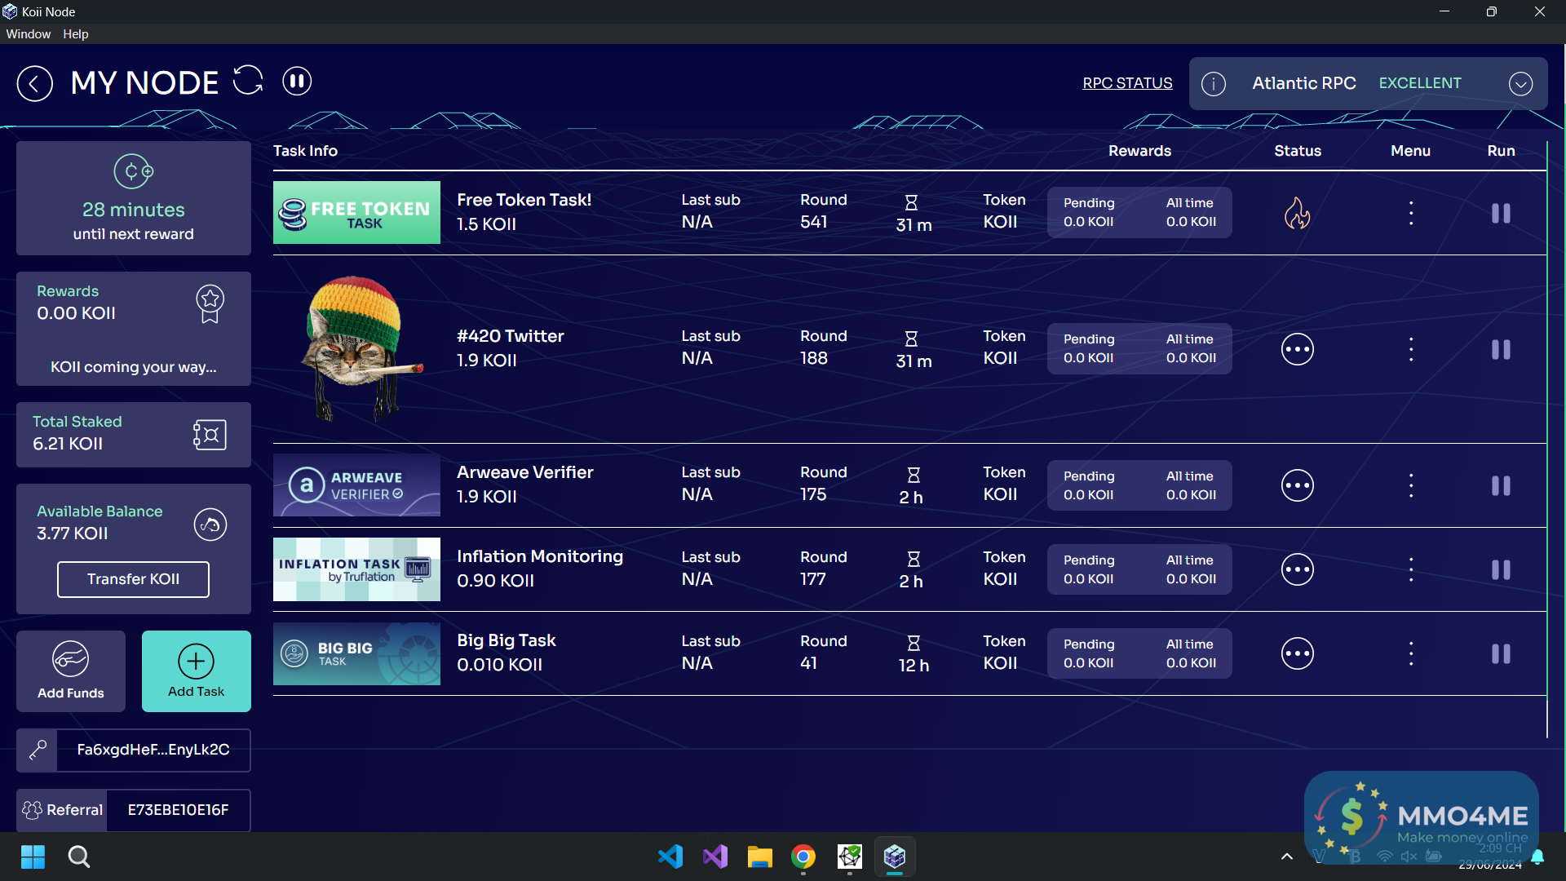Click the Add Task button
Image resolution: width=1566 pixels, height=881 pixels.
pyautogui.click(x=197, y=671)
